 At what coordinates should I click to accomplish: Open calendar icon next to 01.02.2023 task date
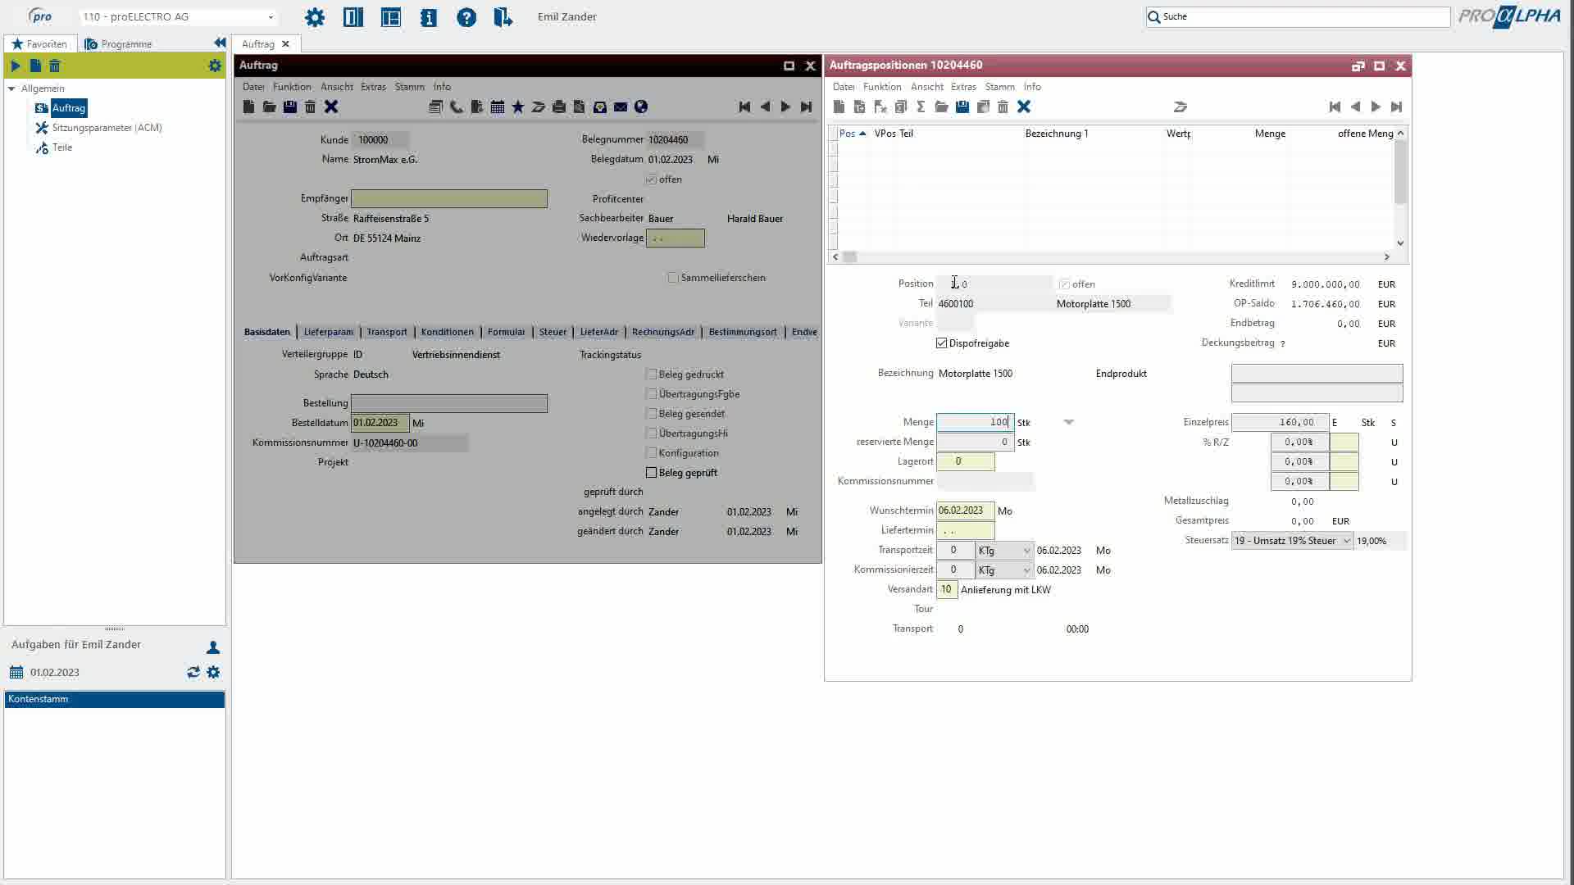pos(16,672)
